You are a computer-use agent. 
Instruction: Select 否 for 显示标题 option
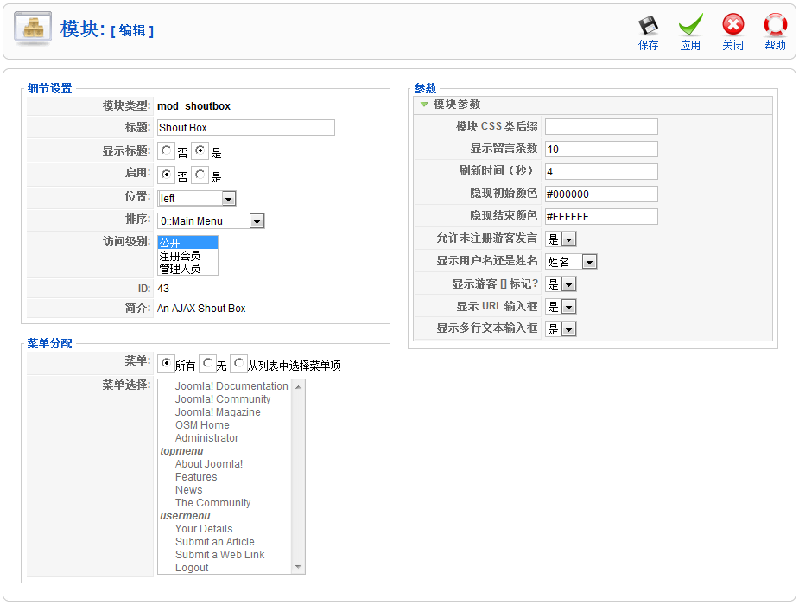(x=167, y=151)
